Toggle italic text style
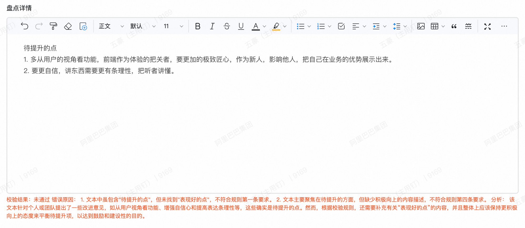Image resolution: width=525 pixels, height=228 pixels. pos(212,26)
